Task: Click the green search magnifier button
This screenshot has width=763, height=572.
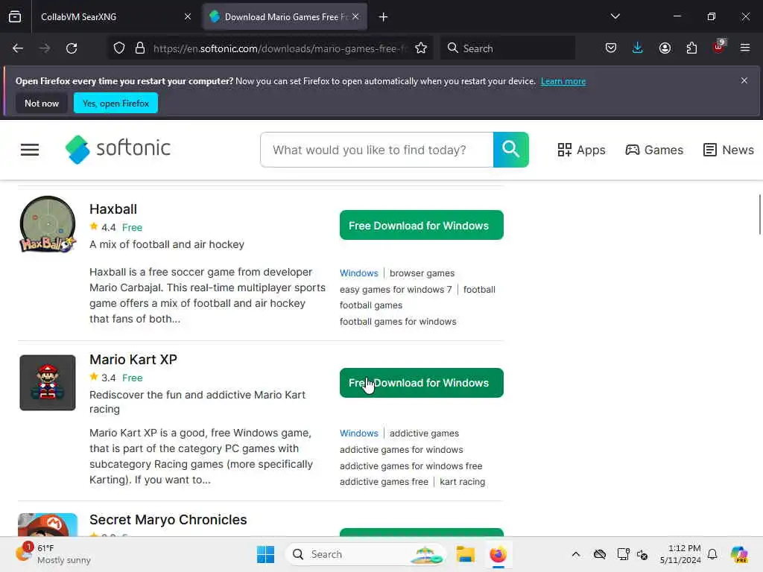Action: [511, 149]
